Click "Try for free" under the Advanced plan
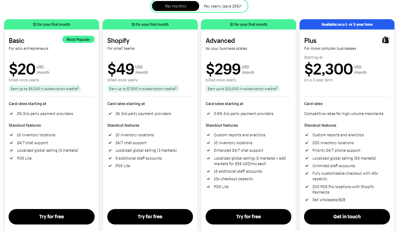This screenshot has width=400, height=231. point(248,217)
